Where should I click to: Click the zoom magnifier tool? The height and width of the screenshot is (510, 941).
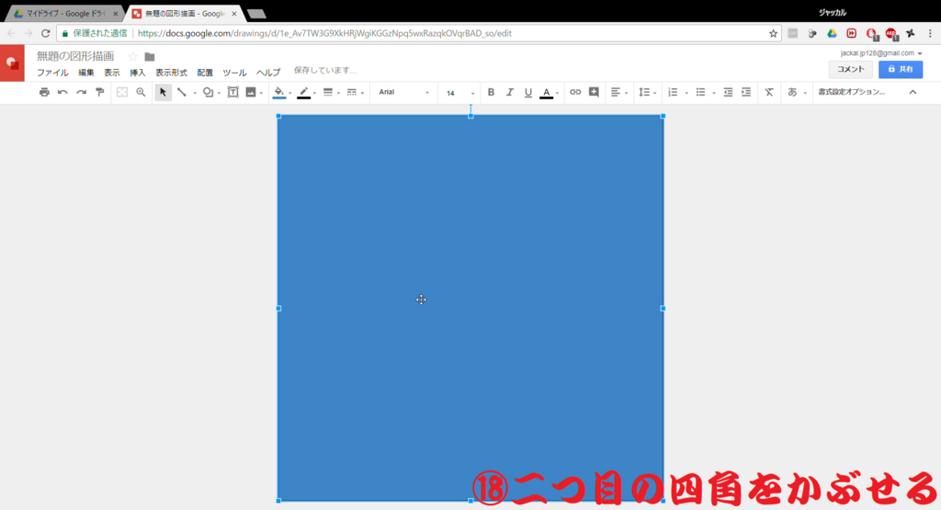pyautogui.click(x=141, y=93)
